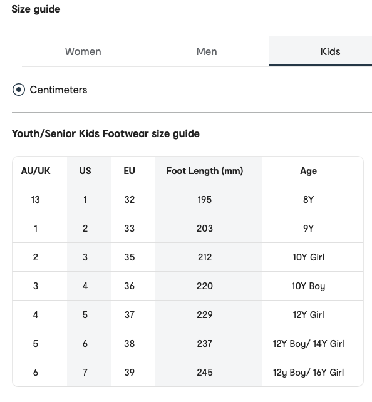Click the Centimeters label text
Viewport: 372px width, 402px height.
click(x=58, y=90)
